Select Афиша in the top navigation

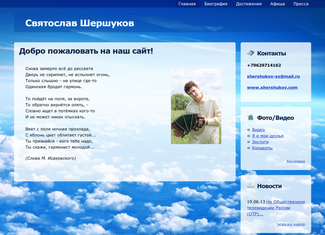(x=277, y=4)
